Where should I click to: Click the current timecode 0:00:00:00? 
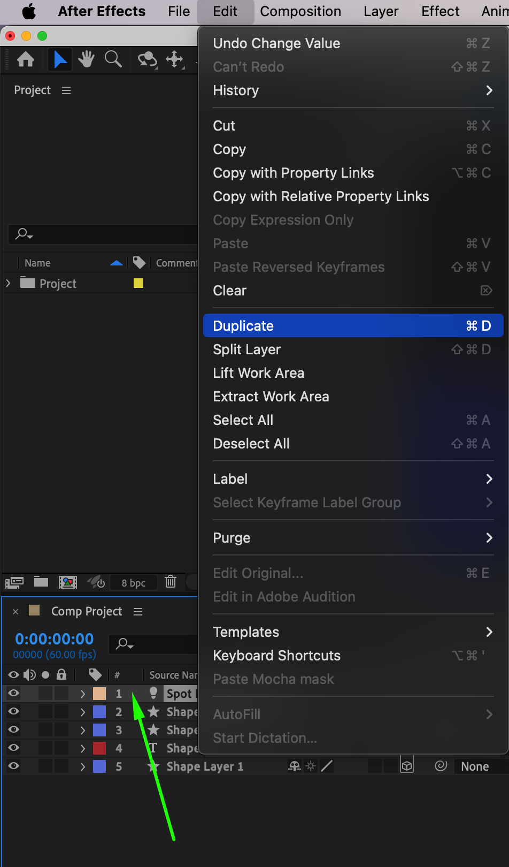tap(55, 638)
